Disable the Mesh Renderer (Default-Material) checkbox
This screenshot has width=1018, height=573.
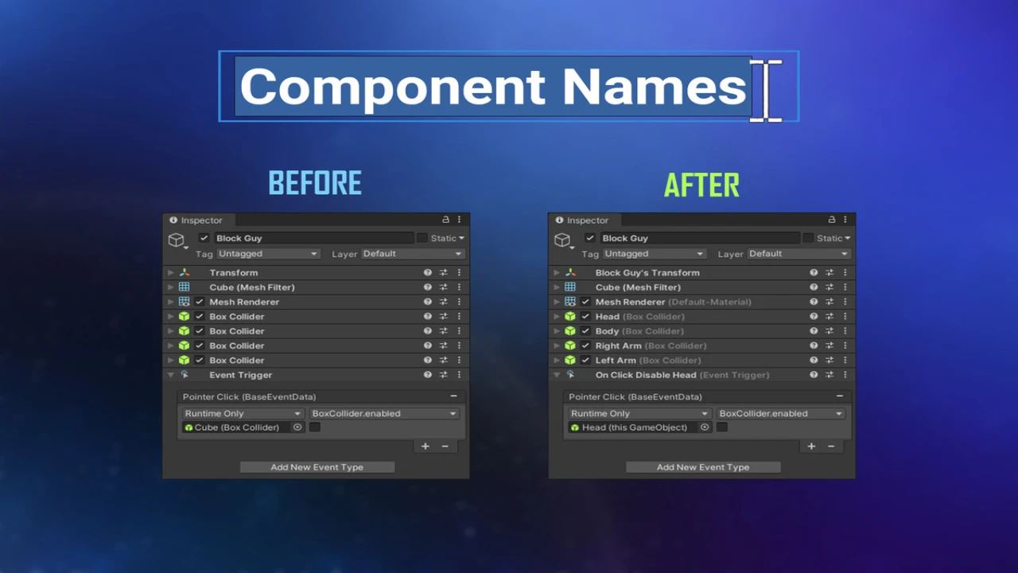[x=585, y=302]
